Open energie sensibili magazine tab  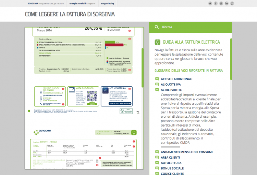(82, 3)
